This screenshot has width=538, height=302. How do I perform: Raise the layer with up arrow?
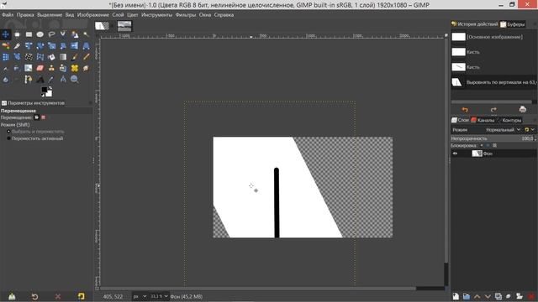pos(477,296)
